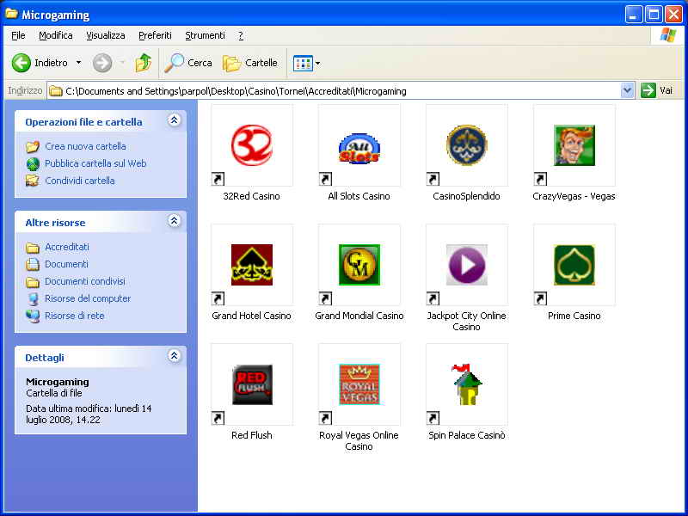Click inside the address path field
The image size is (688, 516).
coord(341,91)
